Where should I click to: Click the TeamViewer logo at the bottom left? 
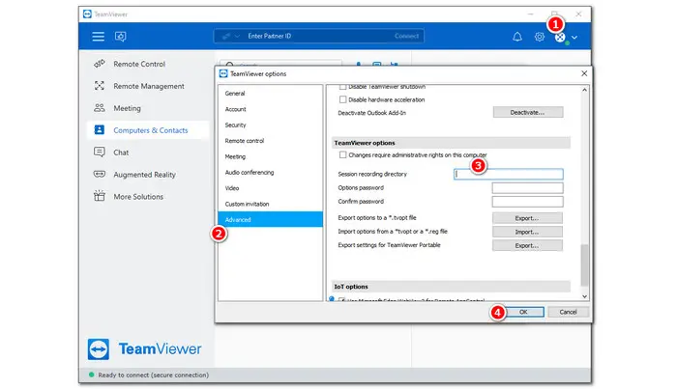click(145, 348)
